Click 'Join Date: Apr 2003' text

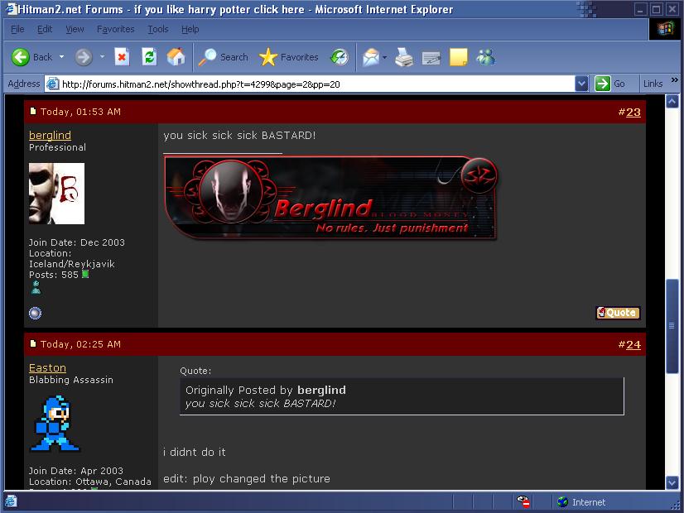click(x=76, y=471)
